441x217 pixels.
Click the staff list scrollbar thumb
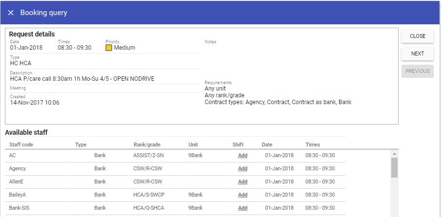point(394,168)
